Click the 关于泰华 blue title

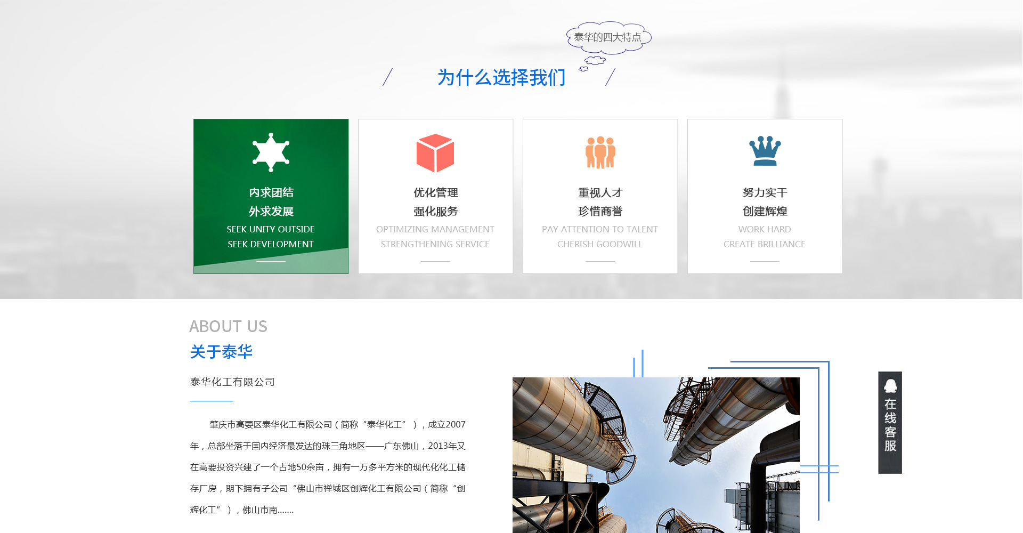coord(221,352)
